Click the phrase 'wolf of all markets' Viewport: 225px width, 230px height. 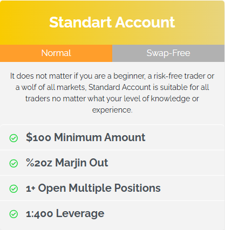tap(54, 87)
